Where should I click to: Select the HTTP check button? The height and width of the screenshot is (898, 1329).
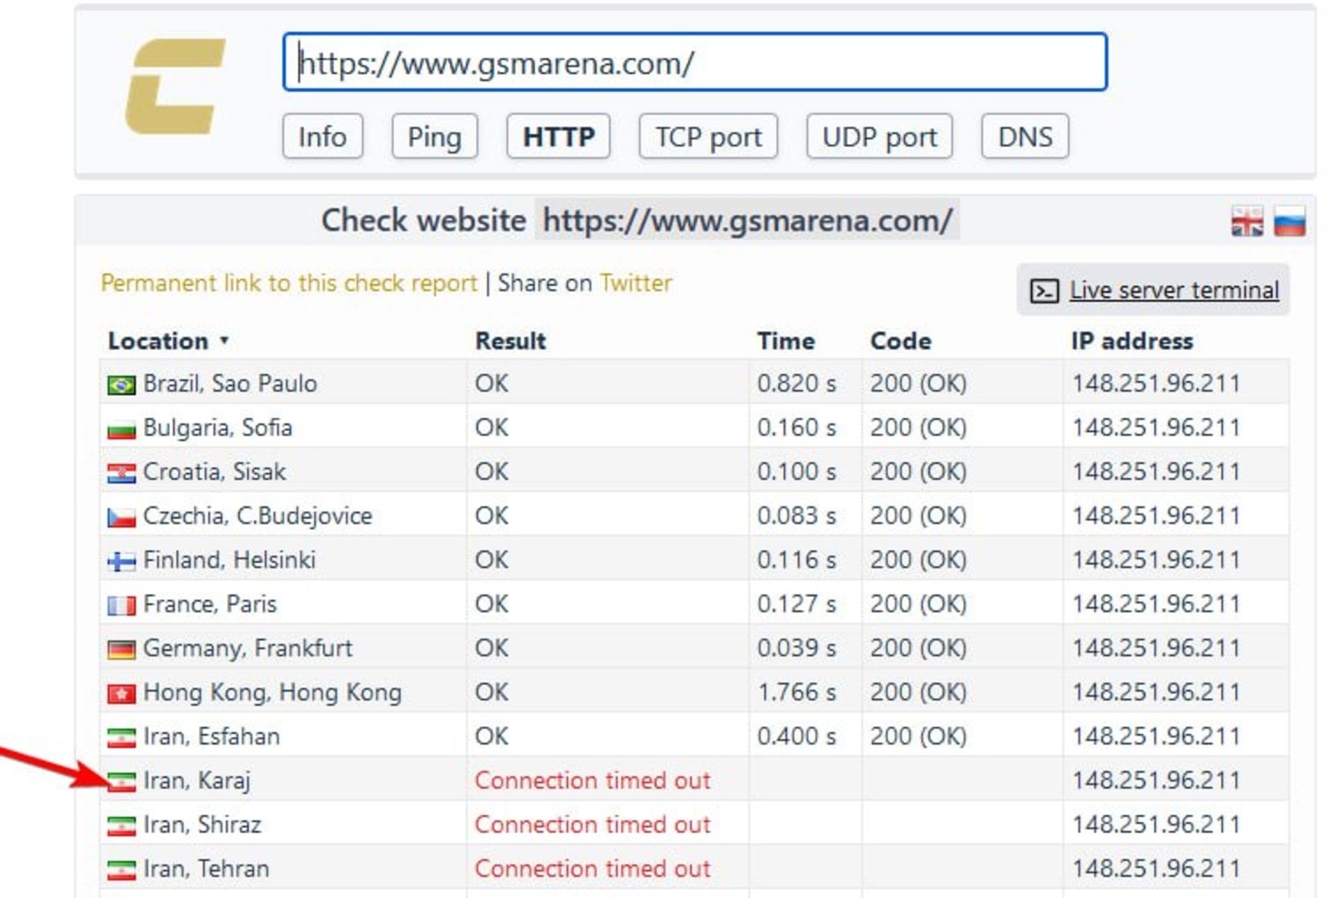(x=559, y=136)
